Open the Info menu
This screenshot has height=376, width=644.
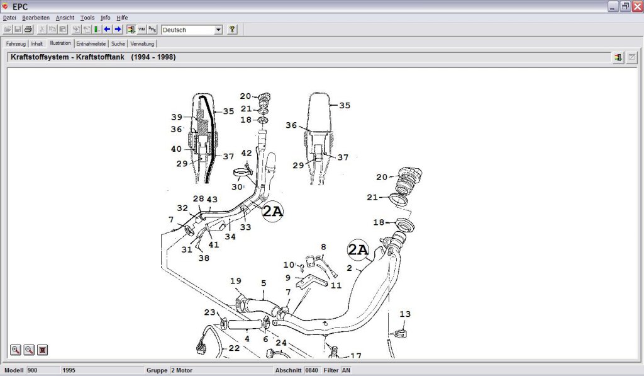pos(105,18)
